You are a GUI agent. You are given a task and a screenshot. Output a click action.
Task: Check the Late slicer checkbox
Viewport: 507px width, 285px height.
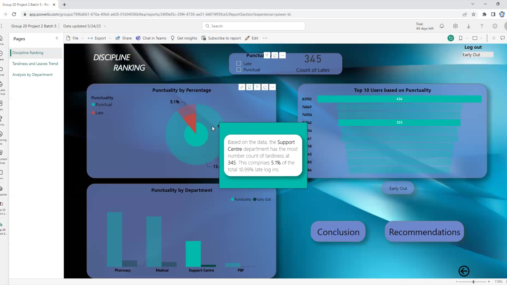(239, 64)
